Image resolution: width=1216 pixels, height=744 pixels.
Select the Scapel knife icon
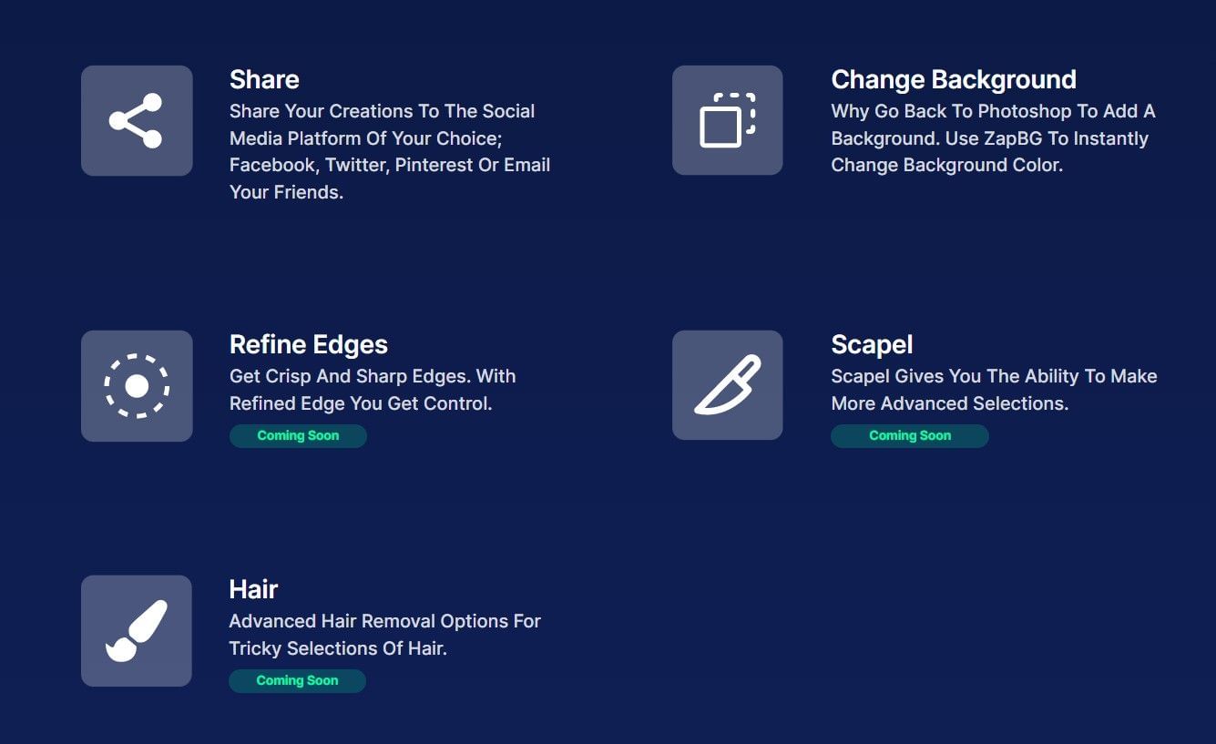point(727,384)
